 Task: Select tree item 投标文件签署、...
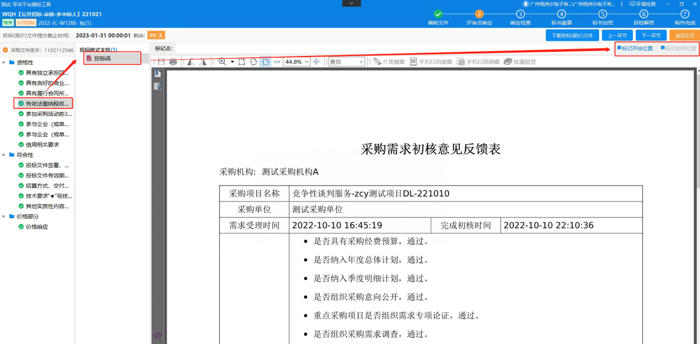44,165
